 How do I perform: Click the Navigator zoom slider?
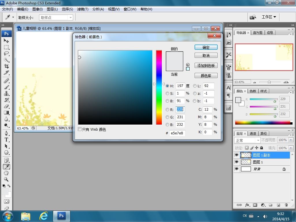point(270,82)
